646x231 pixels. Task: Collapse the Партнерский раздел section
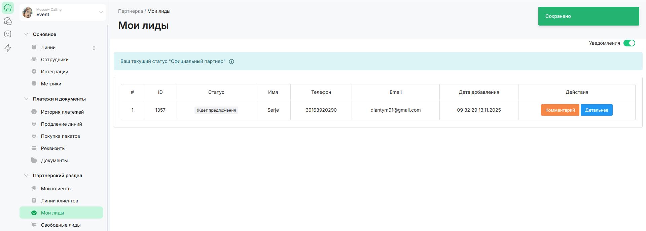click(26, 176)
